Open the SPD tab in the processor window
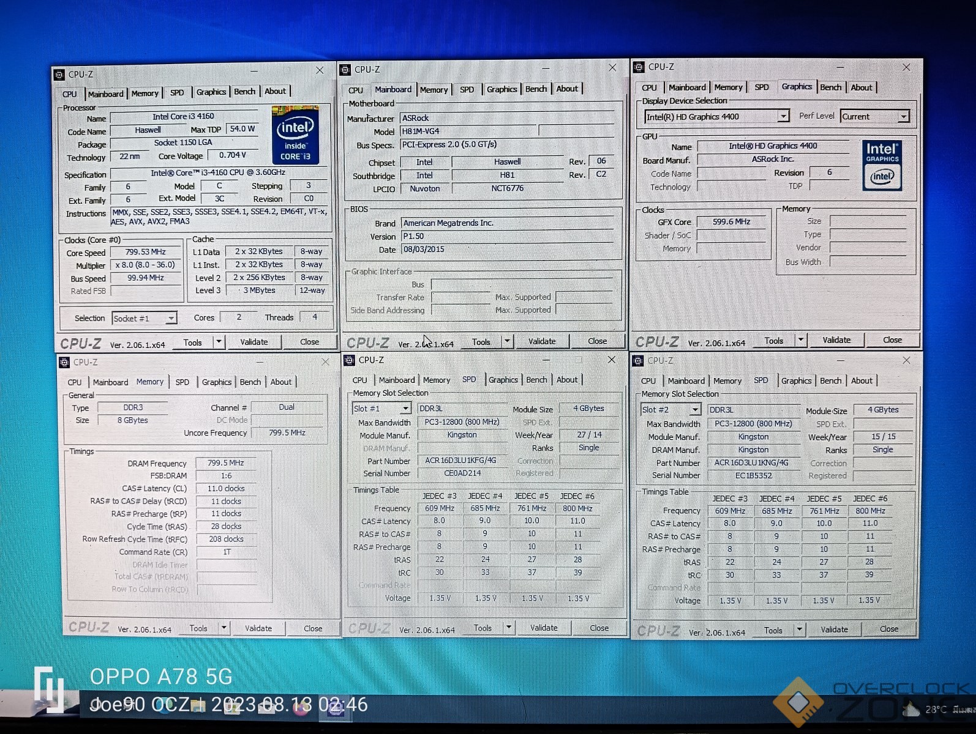 (177, 93)
